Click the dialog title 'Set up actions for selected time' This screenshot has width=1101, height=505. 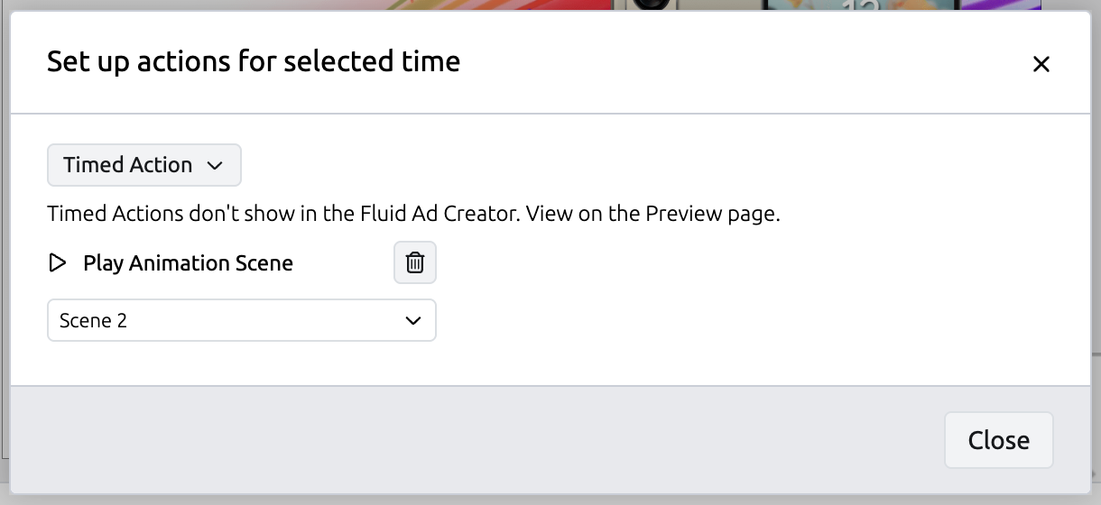click(254, 61)
